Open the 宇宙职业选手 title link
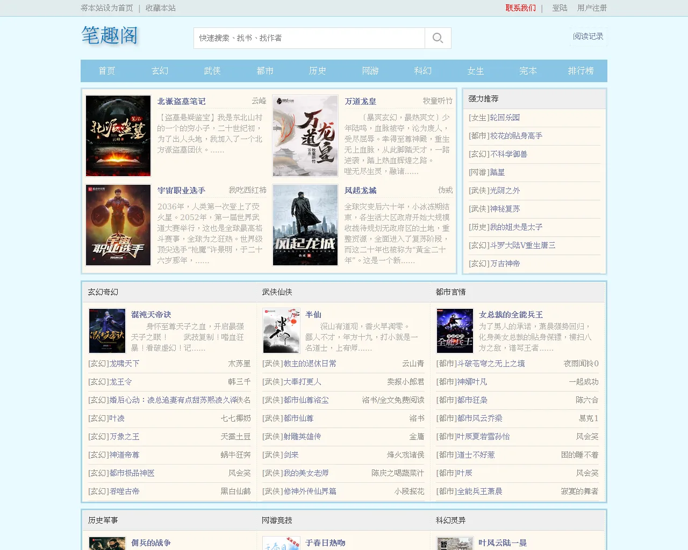The height and width of the screenshot is (550, 688). [x=181, y=191]
